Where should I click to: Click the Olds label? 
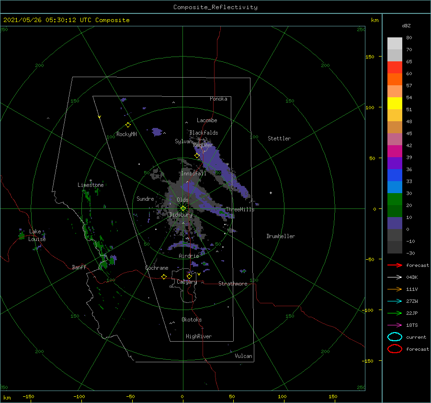click(182, 200)
